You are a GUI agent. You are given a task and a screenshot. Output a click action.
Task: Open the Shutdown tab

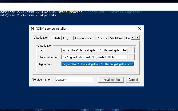[x=116, y=38]
